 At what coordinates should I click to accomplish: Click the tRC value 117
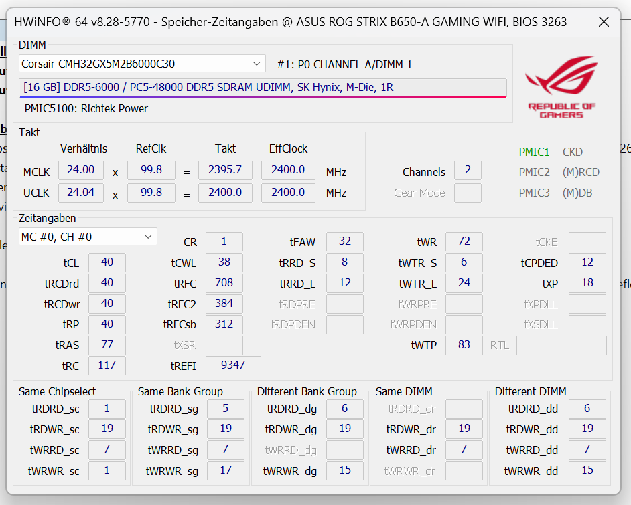coord(107,366)
